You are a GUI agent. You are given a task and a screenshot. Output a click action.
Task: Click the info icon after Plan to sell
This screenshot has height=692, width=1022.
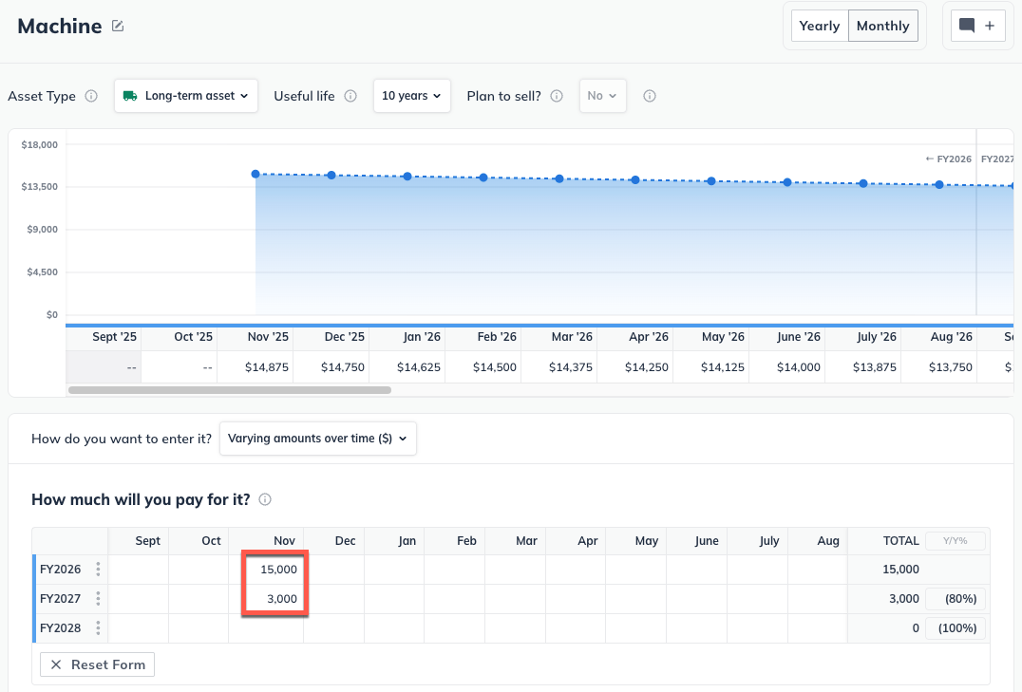pyautogui.click(x=557, y=96)
